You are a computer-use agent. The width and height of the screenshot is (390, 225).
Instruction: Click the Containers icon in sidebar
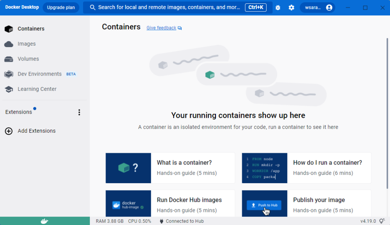pos(9,29)
